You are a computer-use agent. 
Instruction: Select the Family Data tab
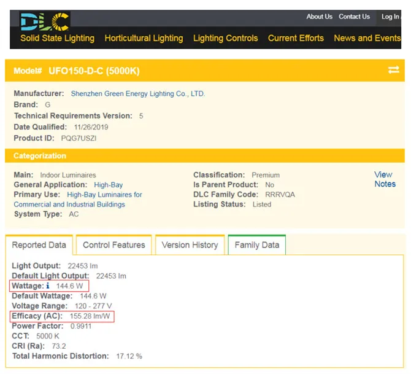click(256, 245)
